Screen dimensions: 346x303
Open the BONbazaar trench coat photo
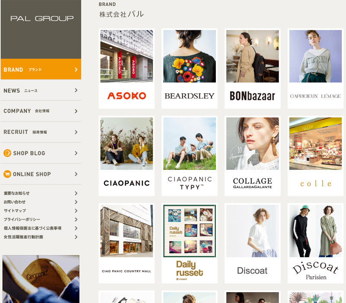click(253, 56)
